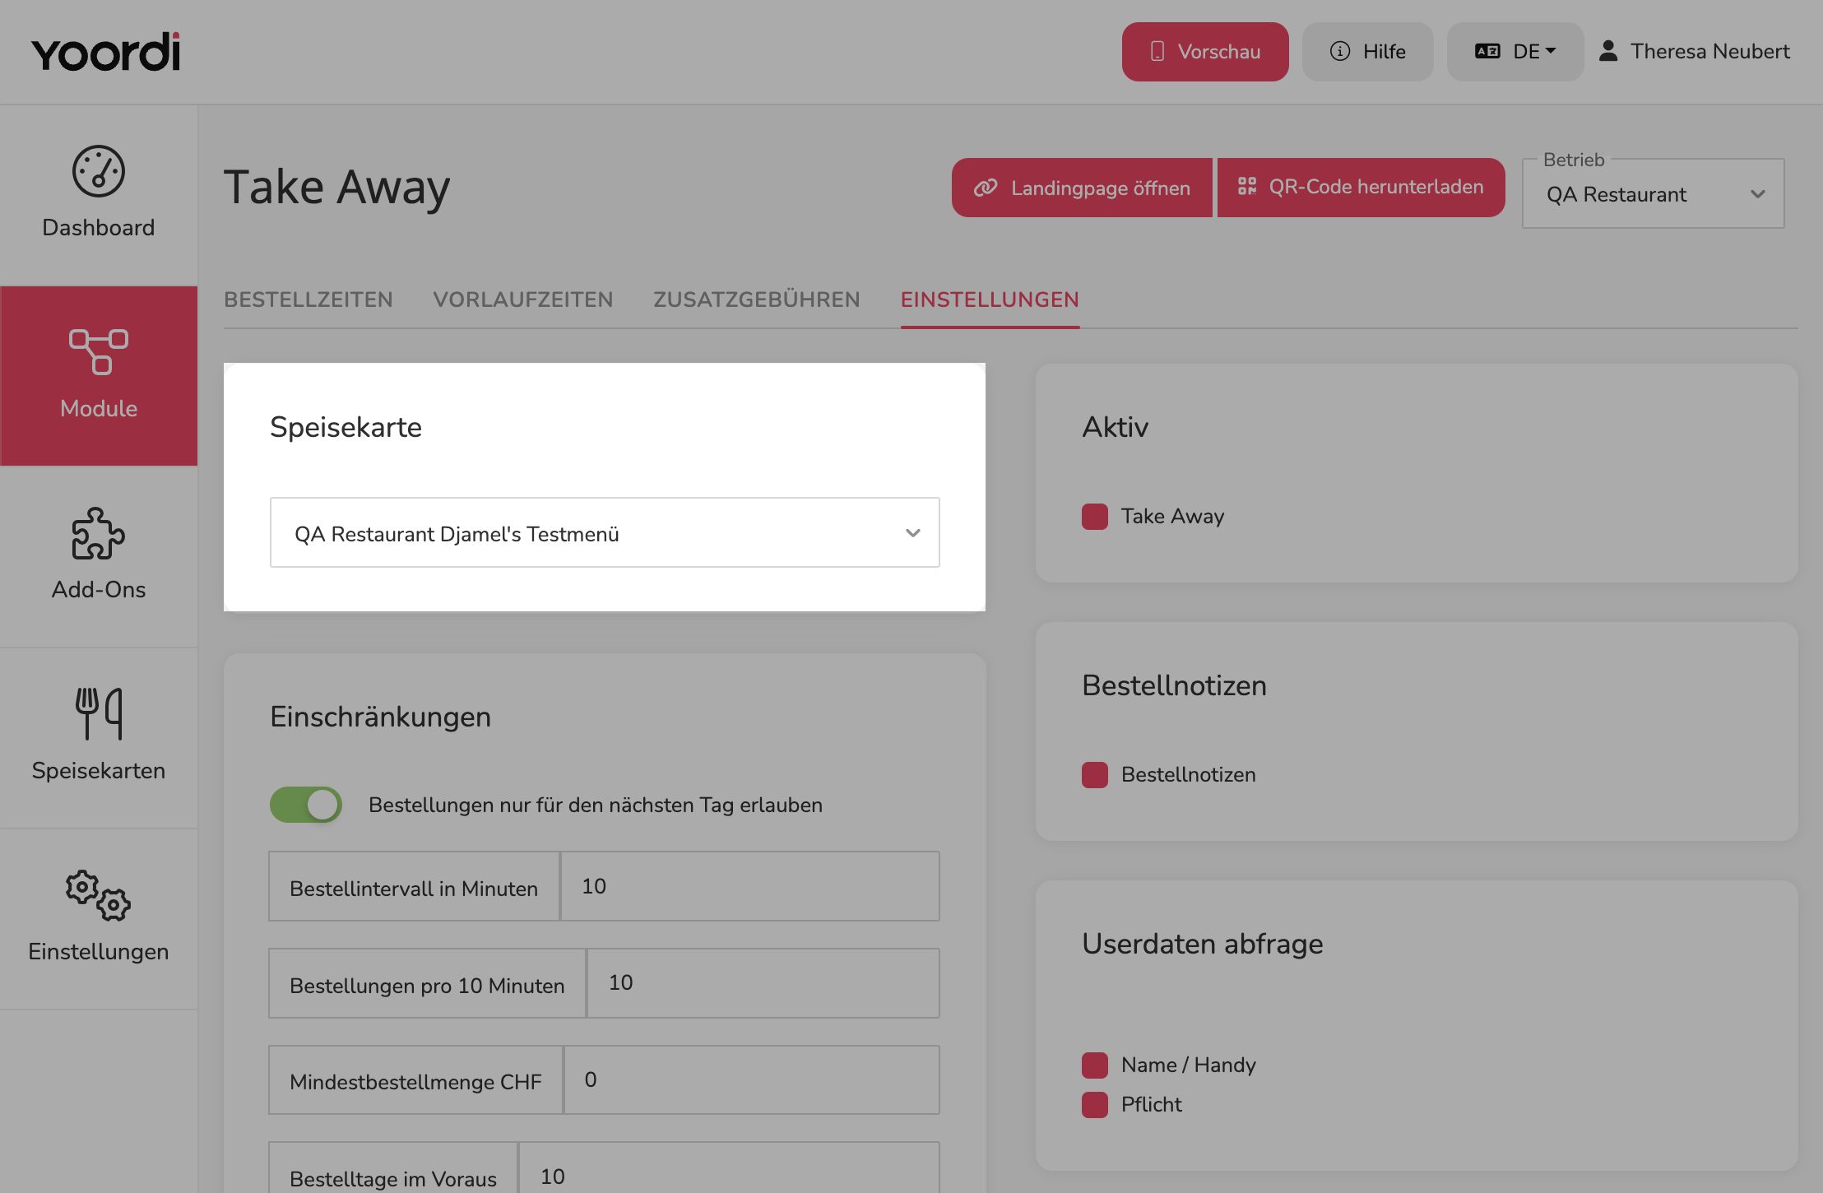The width and height of the screenshot is (1823, 1193).
Task: Click the Userdaten abfrage heading
Action: point(1202,944)
